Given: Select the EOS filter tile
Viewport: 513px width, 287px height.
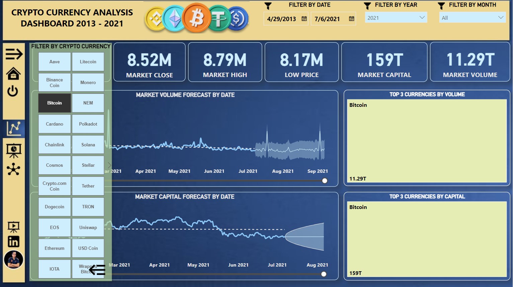Looking at the screenshot, I should (55, 227).
